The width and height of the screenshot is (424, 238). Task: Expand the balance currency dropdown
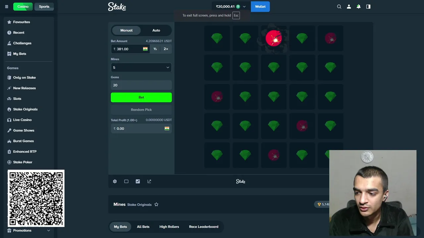point(244,7)
